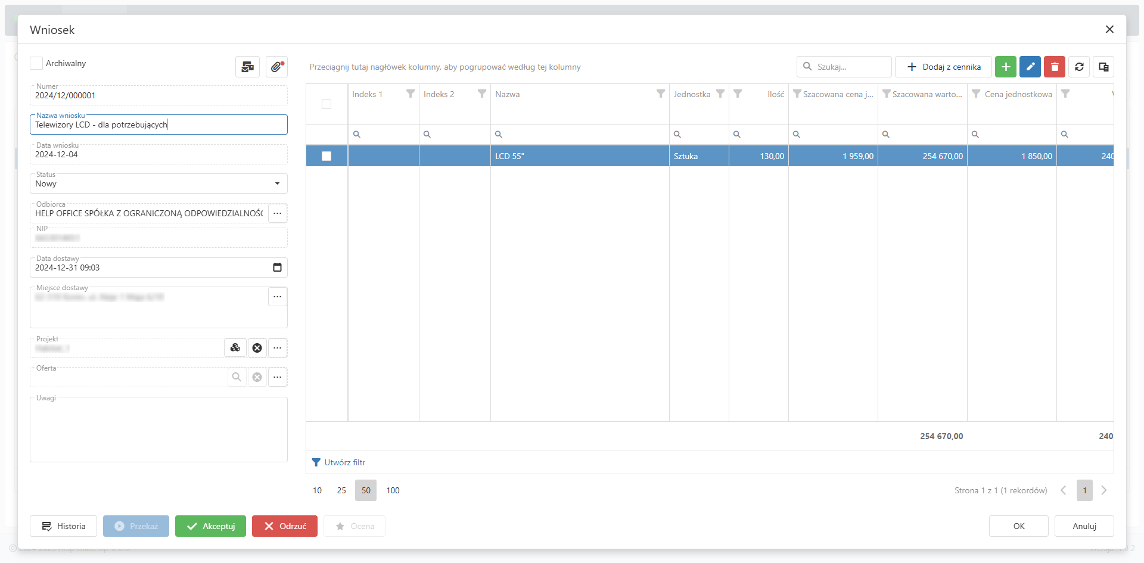Image resolution: width=1144 pixels, height=563 pixels.
Task: Select the LCD 55" row checkbox
Action: tap(327, 156)
